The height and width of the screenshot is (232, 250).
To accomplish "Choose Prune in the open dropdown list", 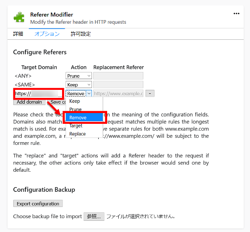I will [84, 110].
